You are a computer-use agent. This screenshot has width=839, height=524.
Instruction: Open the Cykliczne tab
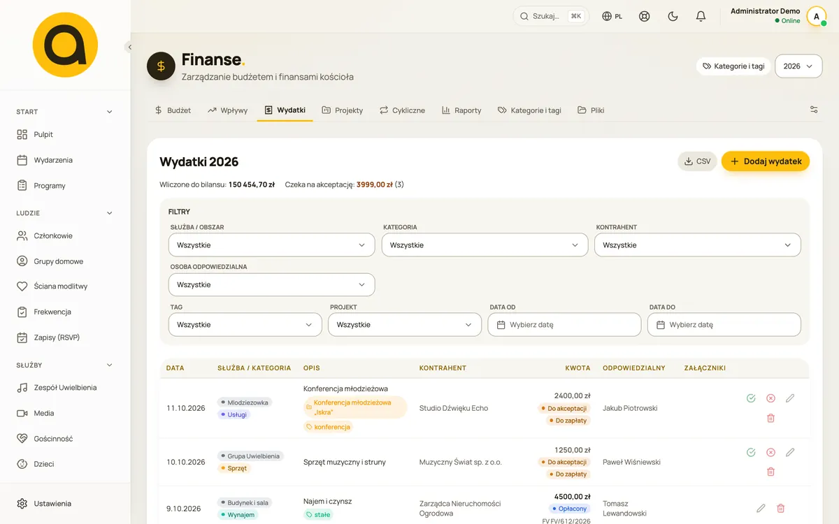point(402,110)
